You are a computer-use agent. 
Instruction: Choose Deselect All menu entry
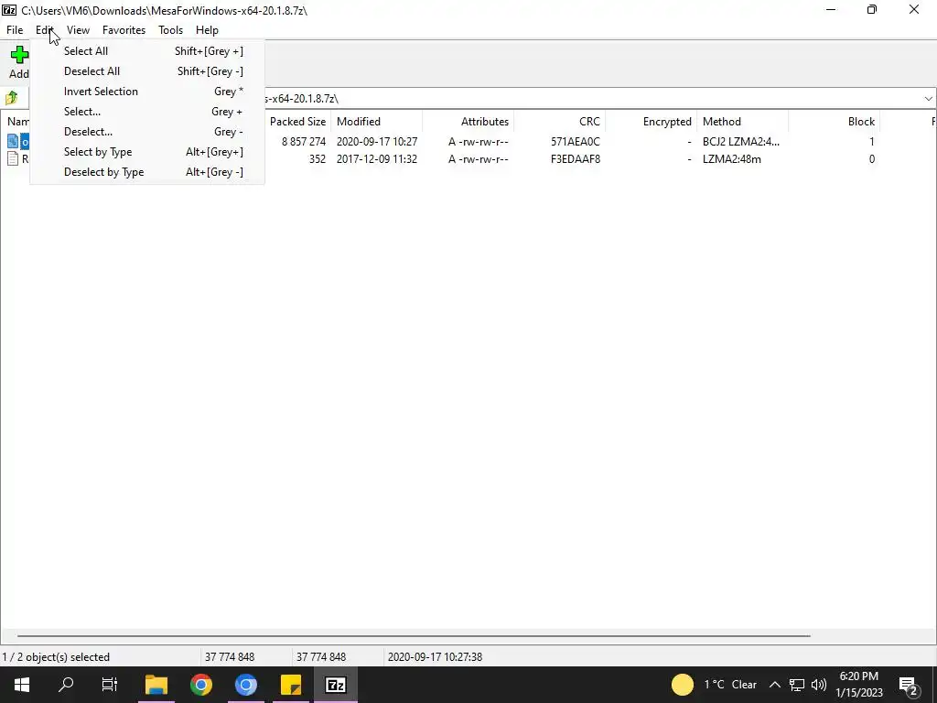click(147, 71)
